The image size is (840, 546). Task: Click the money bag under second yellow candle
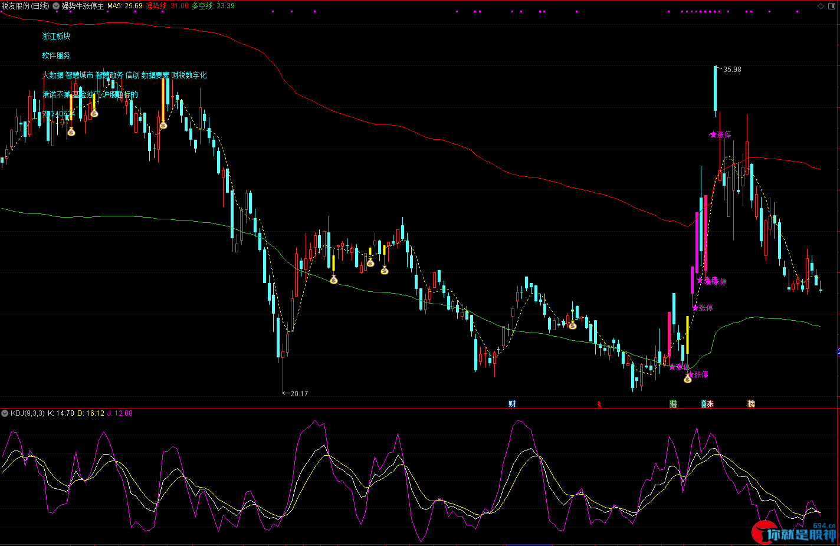click(x=94, y=113)
